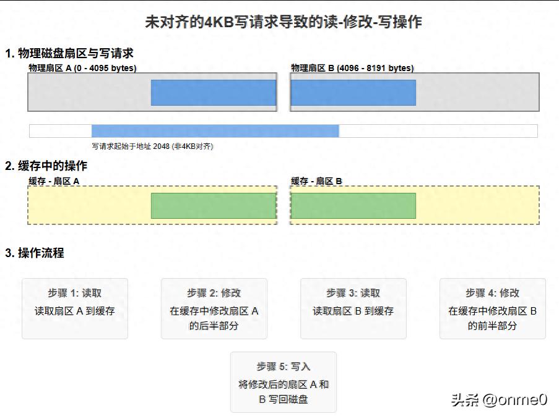Click the green modified region in 缓存 - 扇区 A
559x419 pixels.
212,204
